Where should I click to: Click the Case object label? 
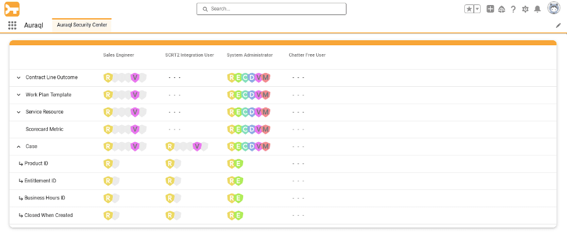31,146
